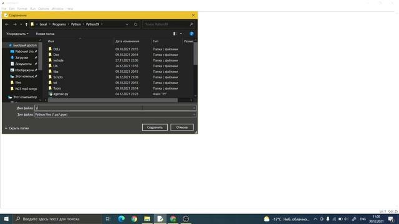Open help with the blue question mark
Viewport: 399px width, 224px height.
pos(191,34)
